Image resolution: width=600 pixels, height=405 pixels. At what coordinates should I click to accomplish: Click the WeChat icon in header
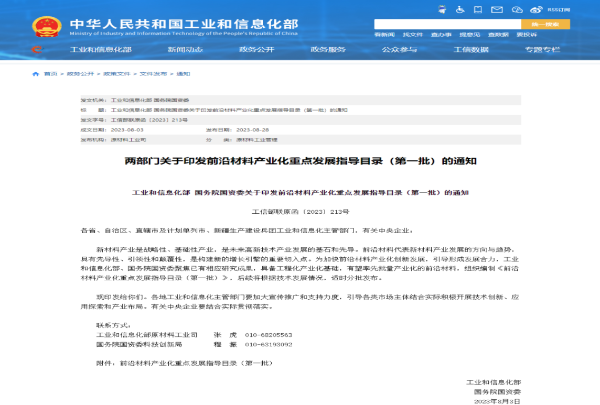pyautogui.click(x=517, y=9)
